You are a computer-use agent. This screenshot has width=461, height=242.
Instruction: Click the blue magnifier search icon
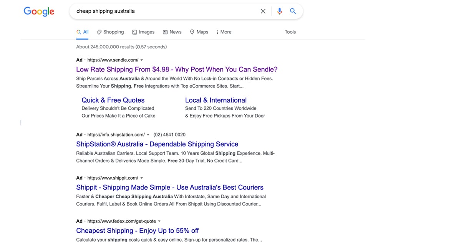tap(293, 11)
